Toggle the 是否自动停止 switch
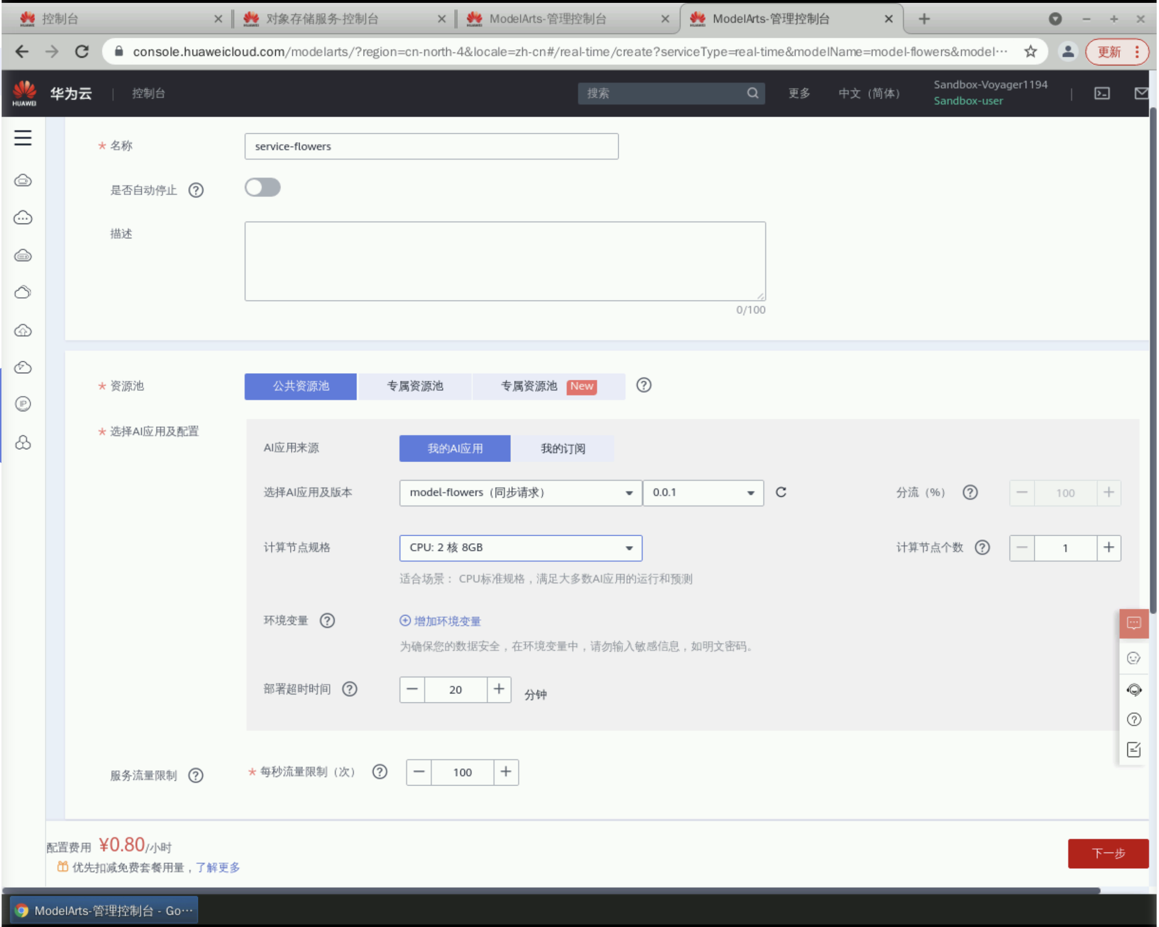This screenshot has height=927, width=1159. coord(262,188)
